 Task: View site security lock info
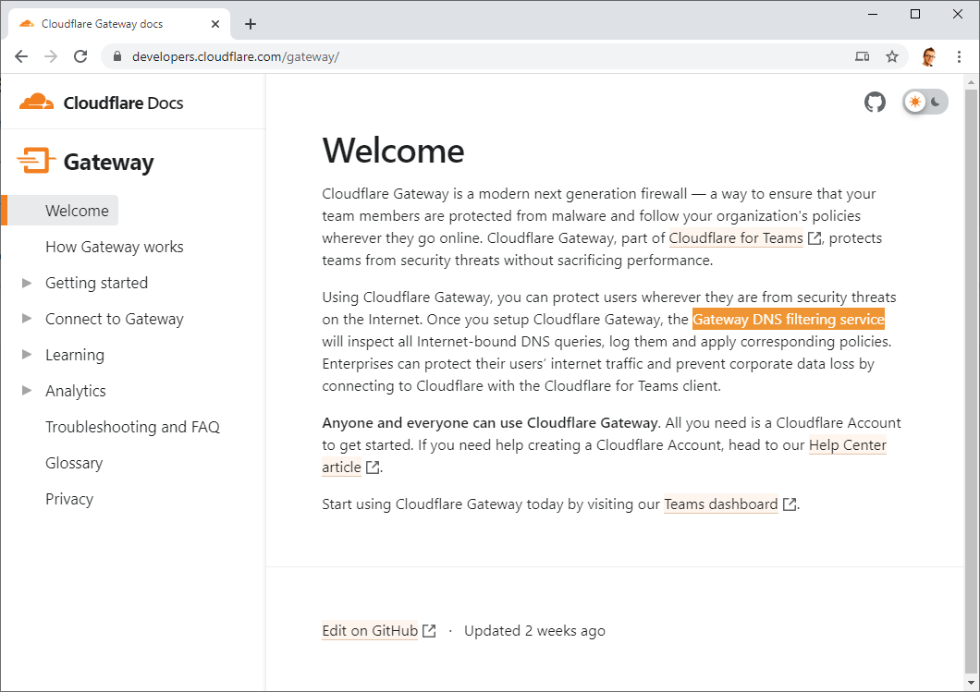coord(116,57)
